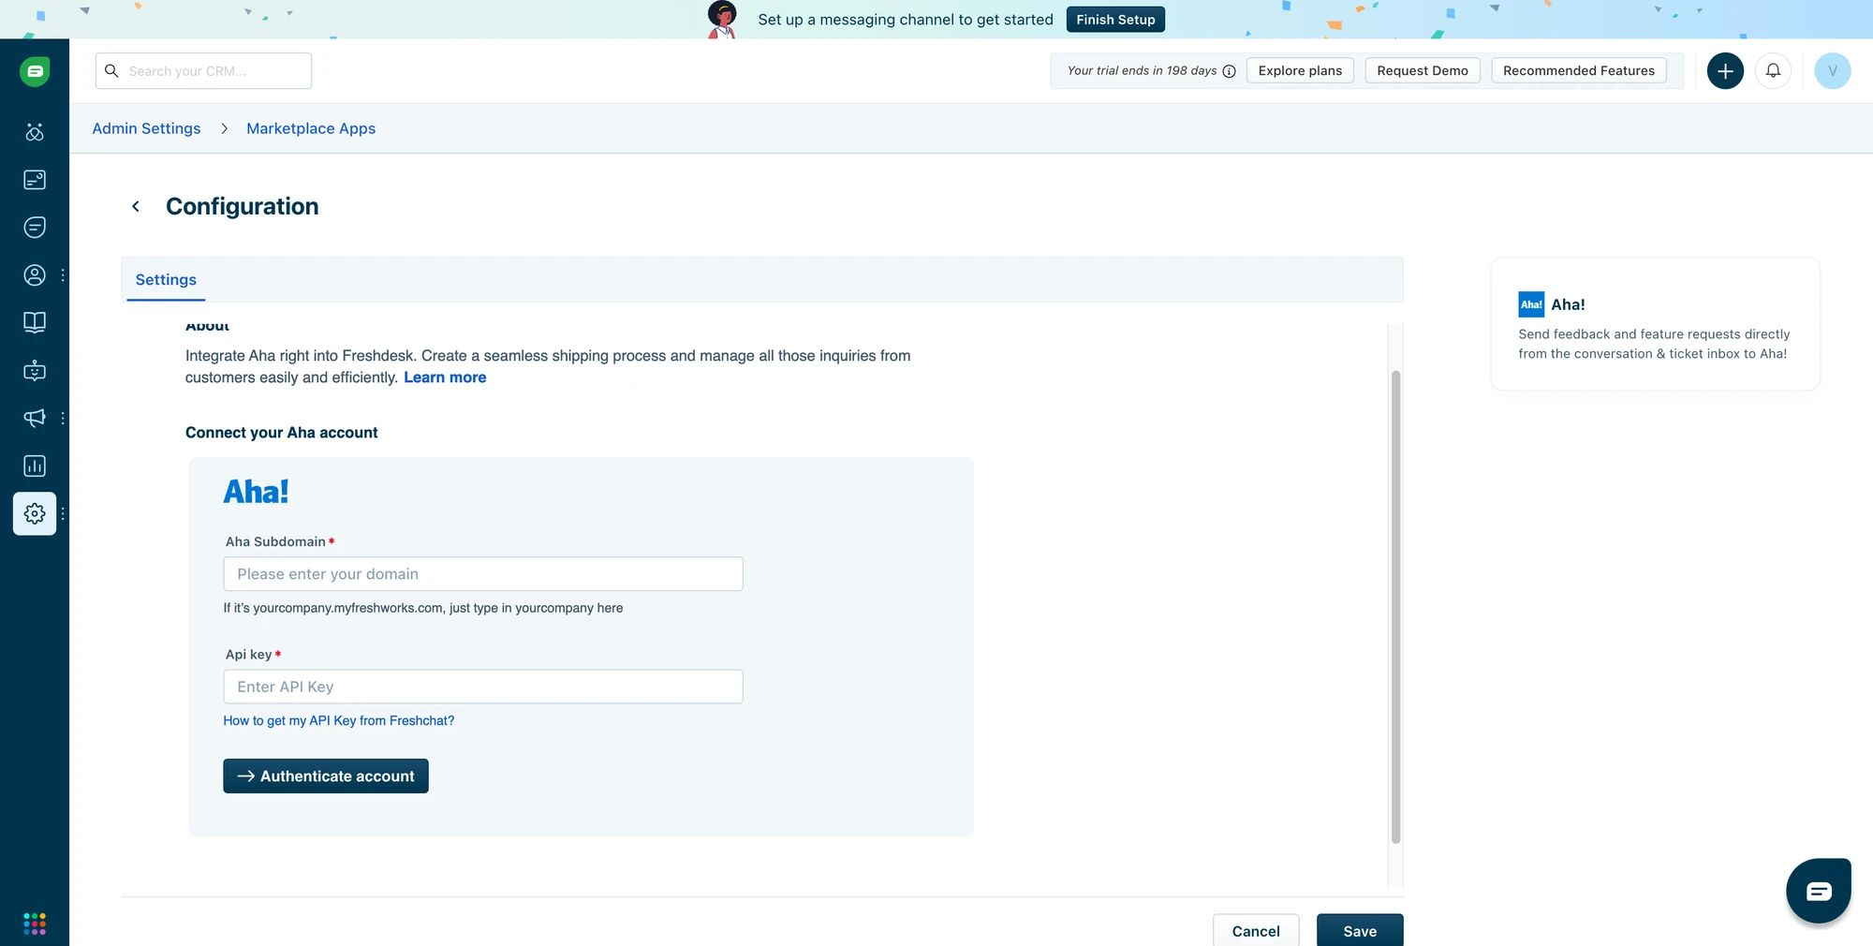This screenshot has height=946, width=1873.
Task: Open the chat widget launcher
Action: point(1818,891)
